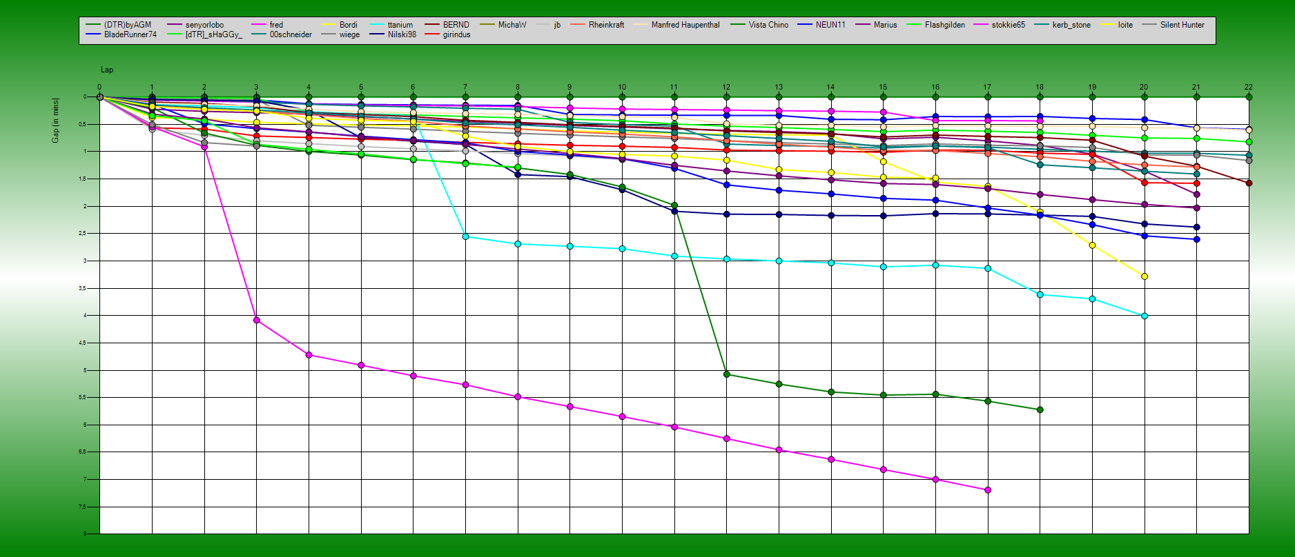Click the last magenta data point at lap 17
The height and width of the screenshot is (557, 1295).
point(988,490)
